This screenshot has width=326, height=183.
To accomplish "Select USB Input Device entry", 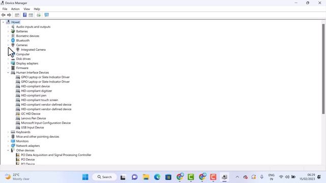I will click(x=33, y=128).
